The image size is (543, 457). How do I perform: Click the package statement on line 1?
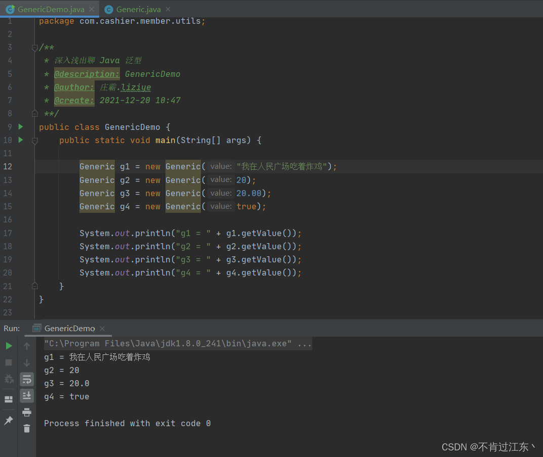pos(122,21)
